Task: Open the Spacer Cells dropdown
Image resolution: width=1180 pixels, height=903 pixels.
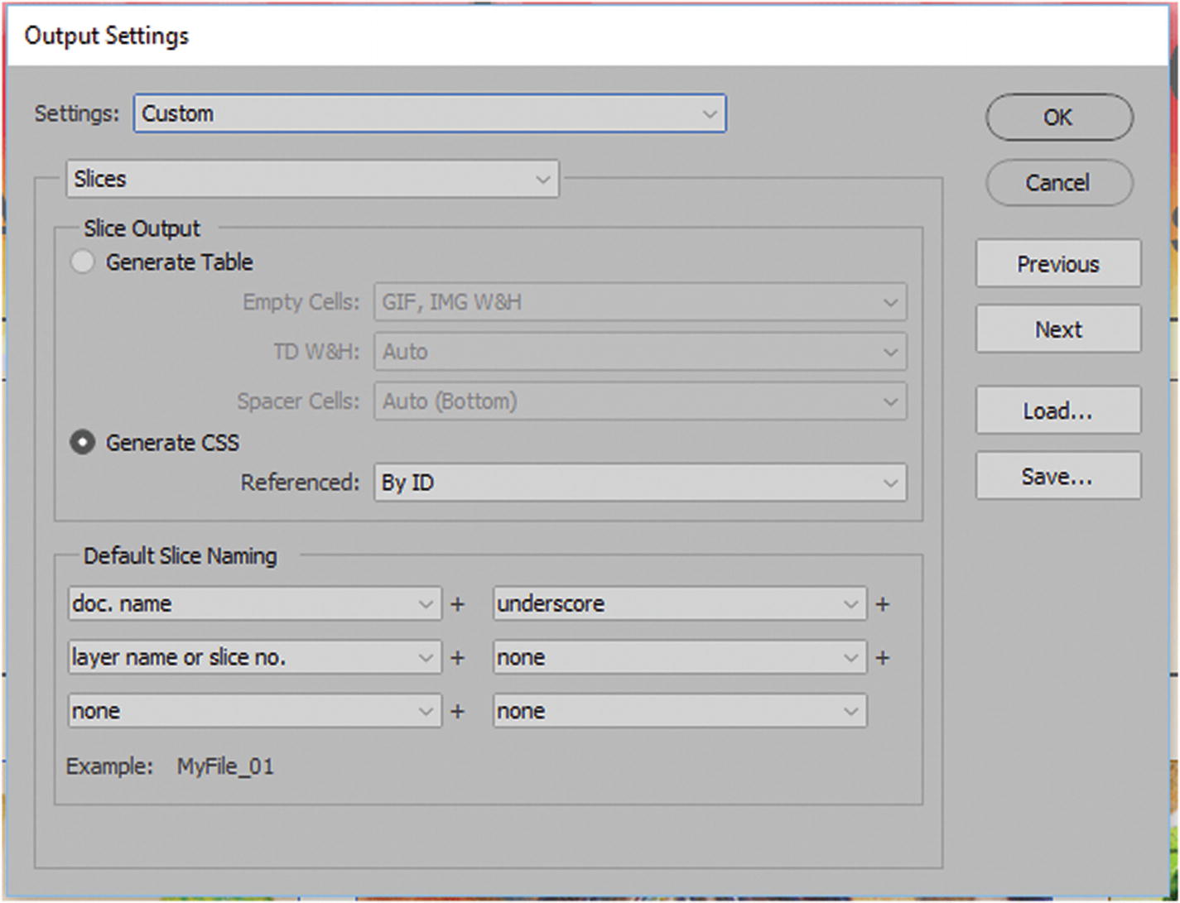Action: click(x=640, y=401)
